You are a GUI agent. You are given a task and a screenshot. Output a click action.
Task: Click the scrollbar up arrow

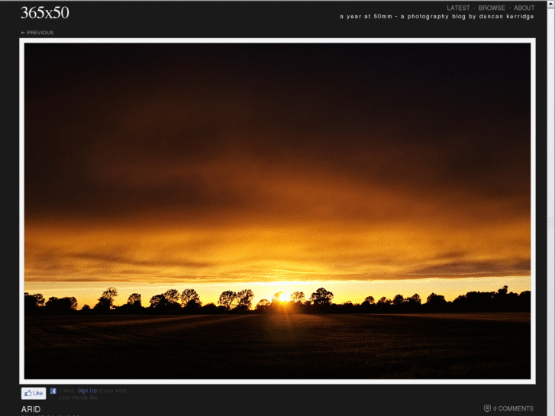coord(550,3)
